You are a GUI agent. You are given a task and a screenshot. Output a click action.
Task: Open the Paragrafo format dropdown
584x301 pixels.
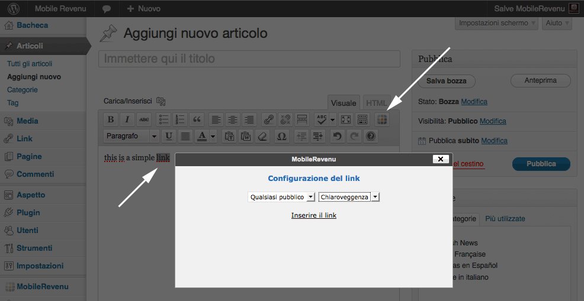131,136
